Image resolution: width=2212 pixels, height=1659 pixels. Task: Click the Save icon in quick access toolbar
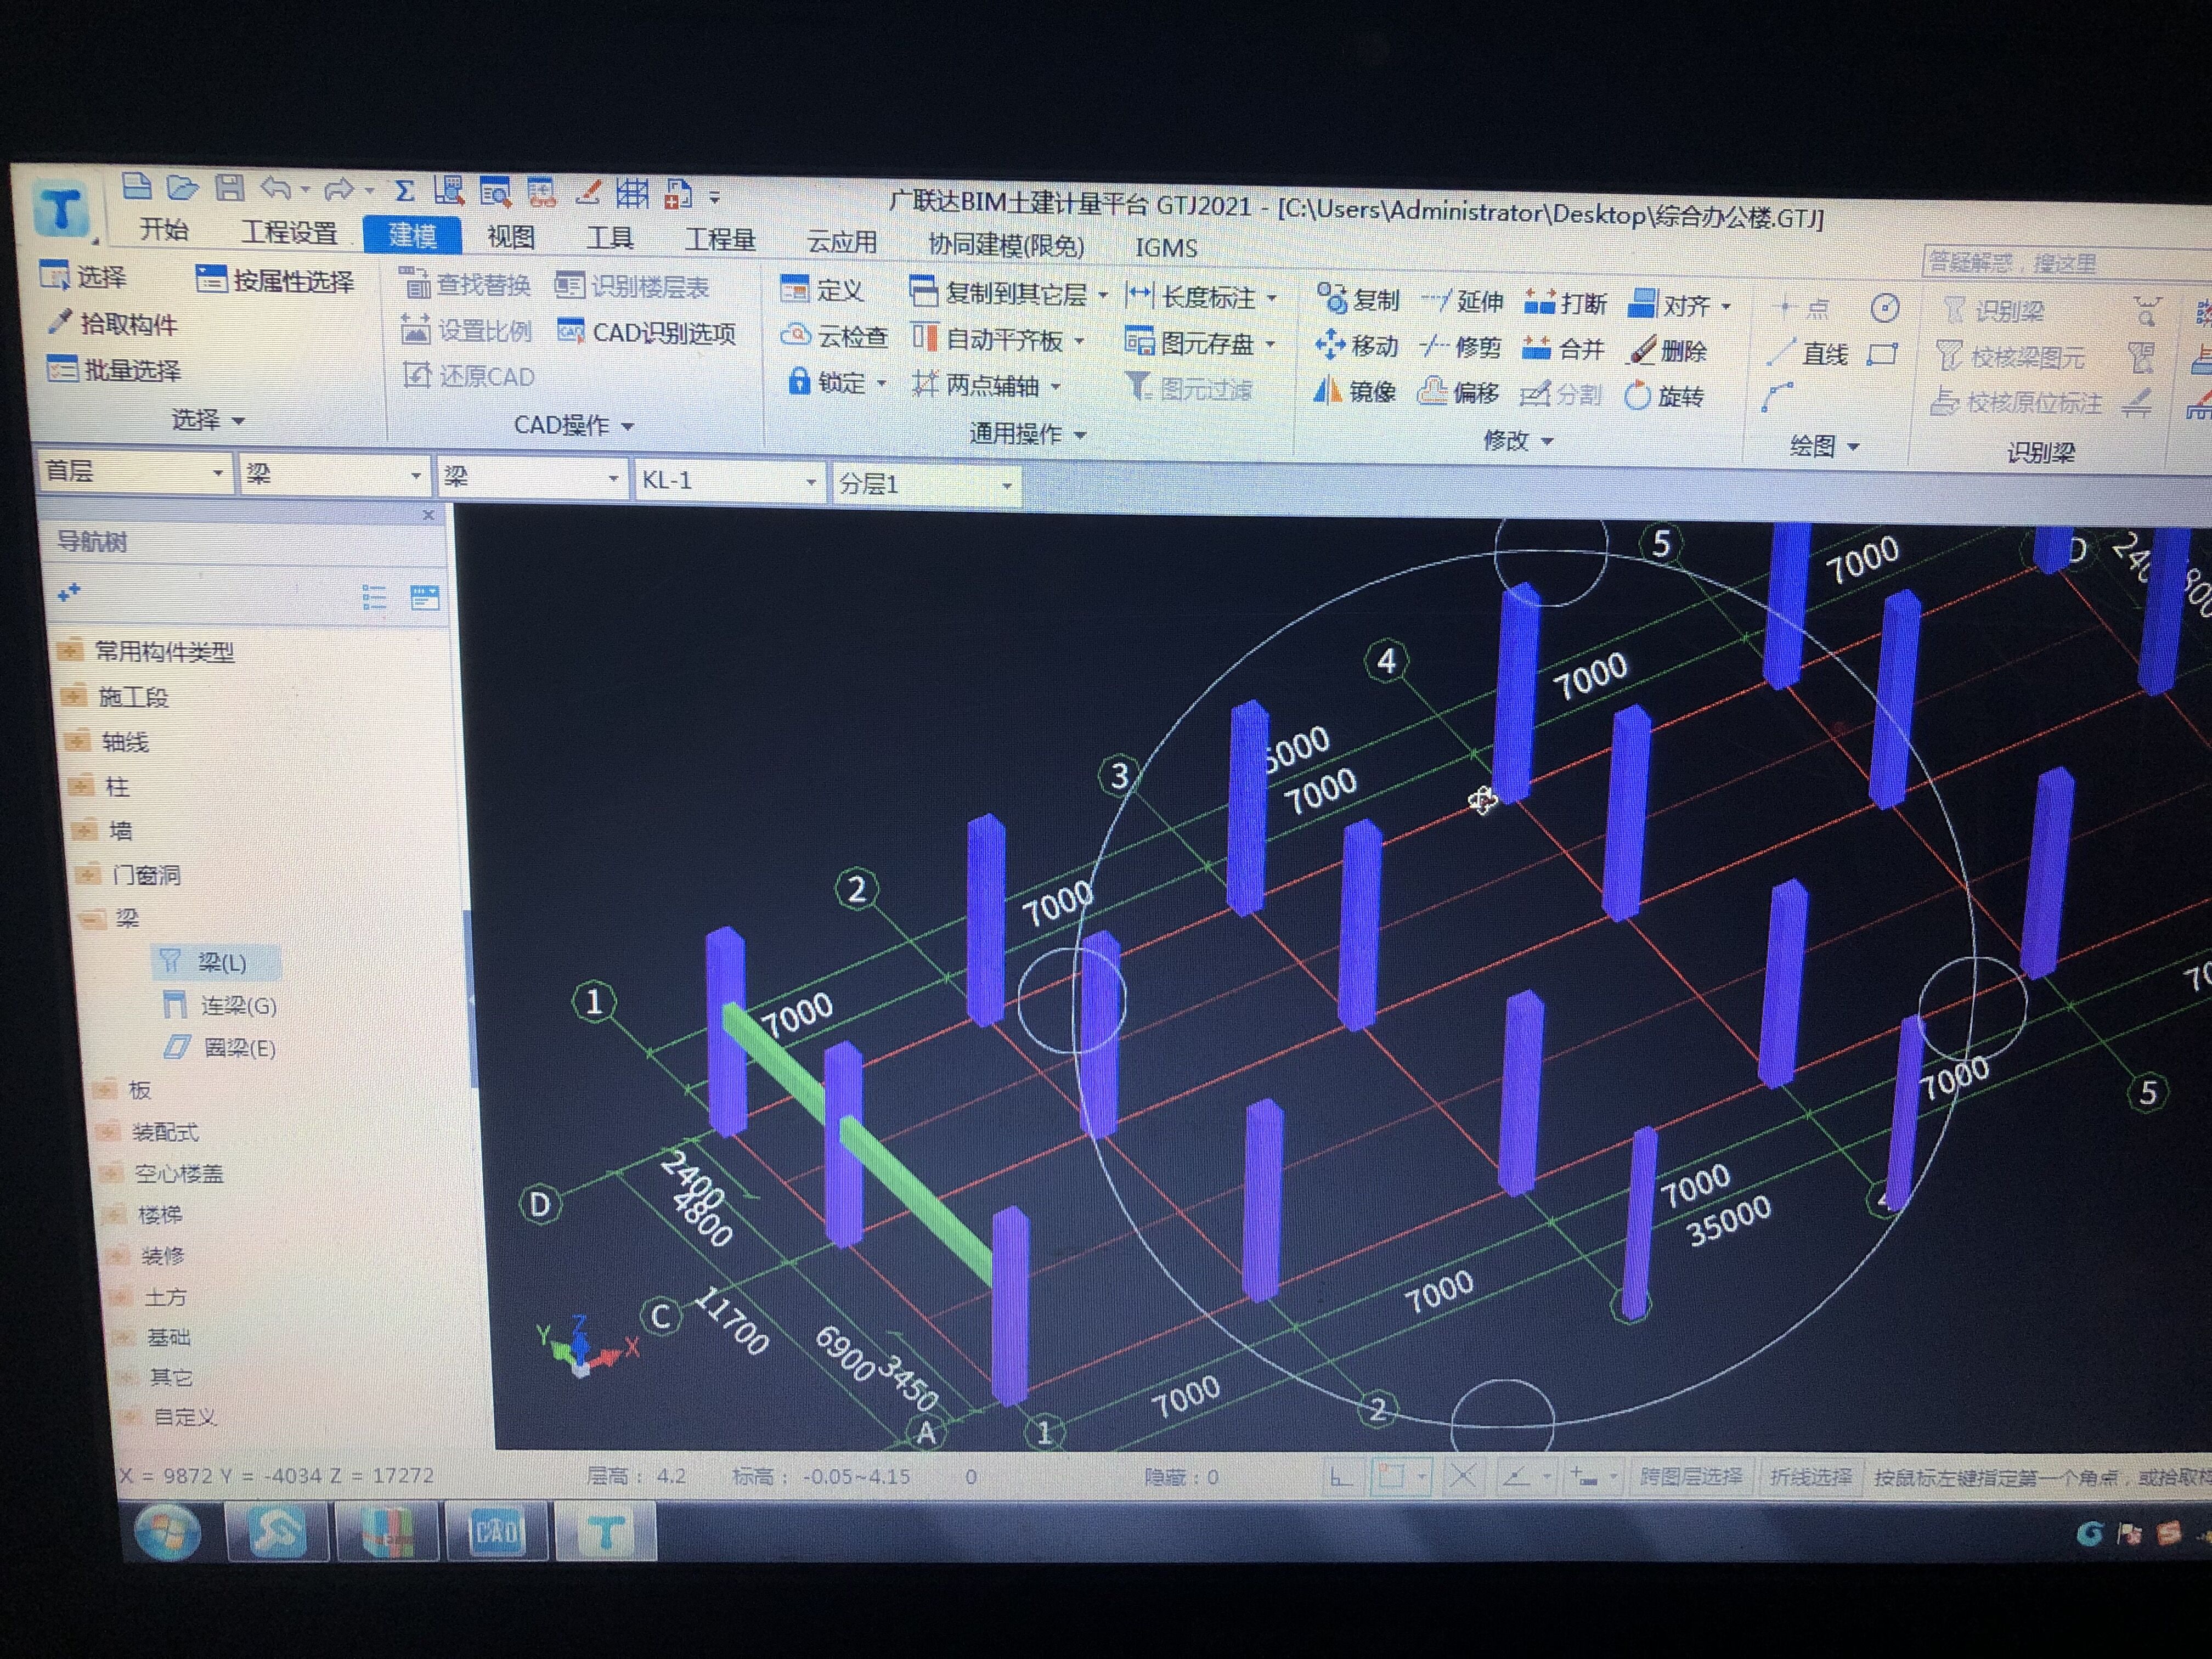click(230, 187)
